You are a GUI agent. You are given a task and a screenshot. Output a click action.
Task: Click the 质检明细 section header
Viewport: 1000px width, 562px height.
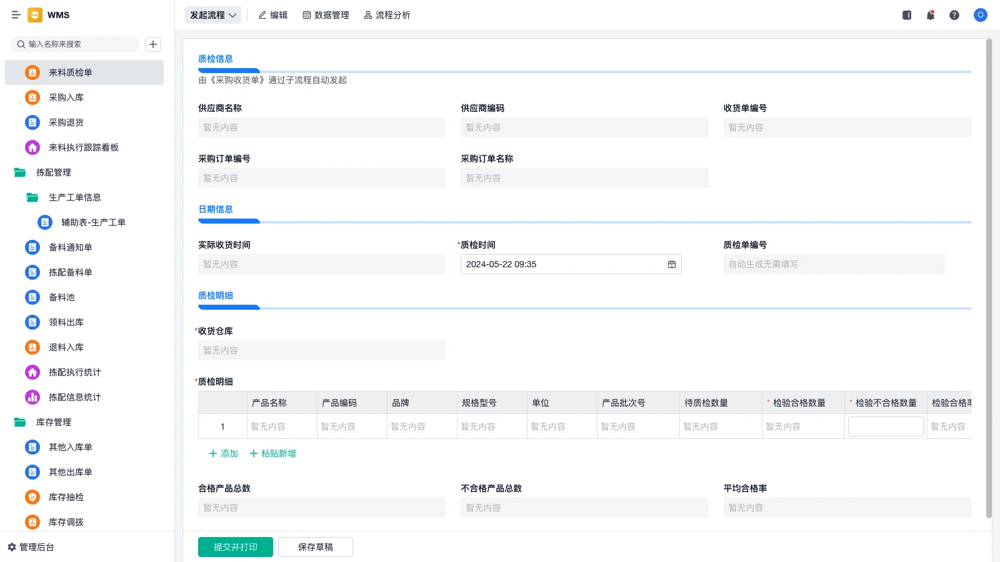tap(216, 295)
